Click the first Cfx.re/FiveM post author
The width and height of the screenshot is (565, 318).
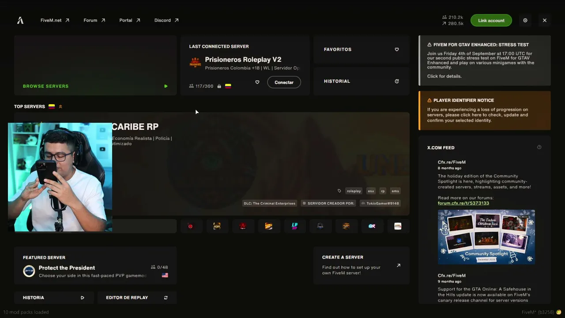[452, 162]
